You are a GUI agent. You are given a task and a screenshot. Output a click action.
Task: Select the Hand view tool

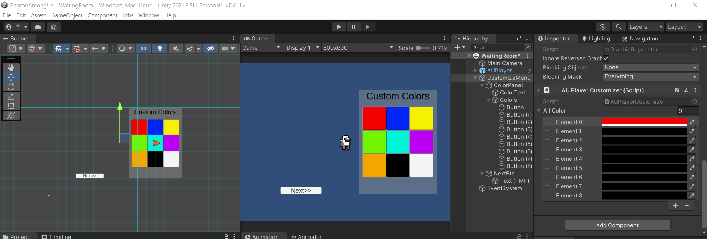pyautogui.click(x=11, y=67)
